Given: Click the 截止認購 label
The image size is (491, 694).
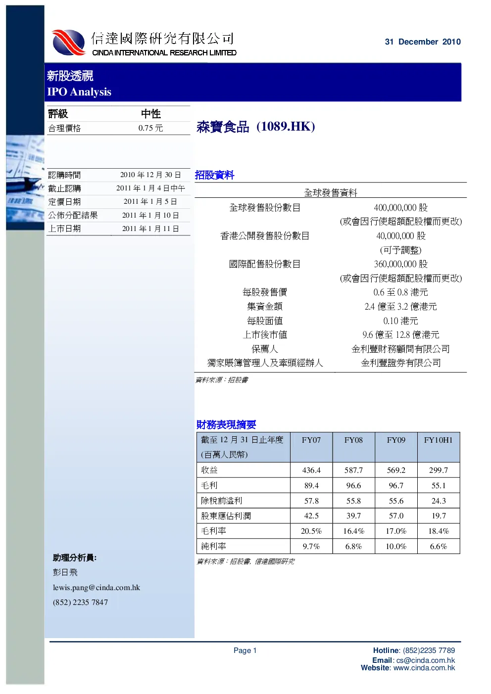Looking at the screenshot, I should point(64,188).
